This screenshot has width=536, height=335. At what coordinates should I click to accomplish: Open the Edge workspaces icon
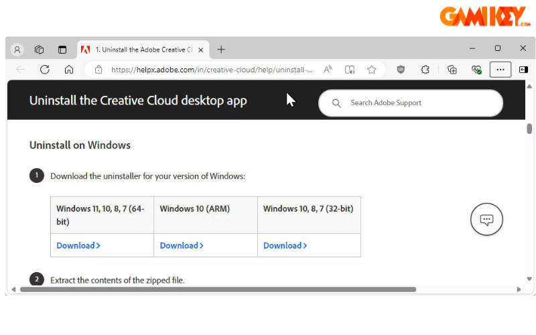coord(40,50)
